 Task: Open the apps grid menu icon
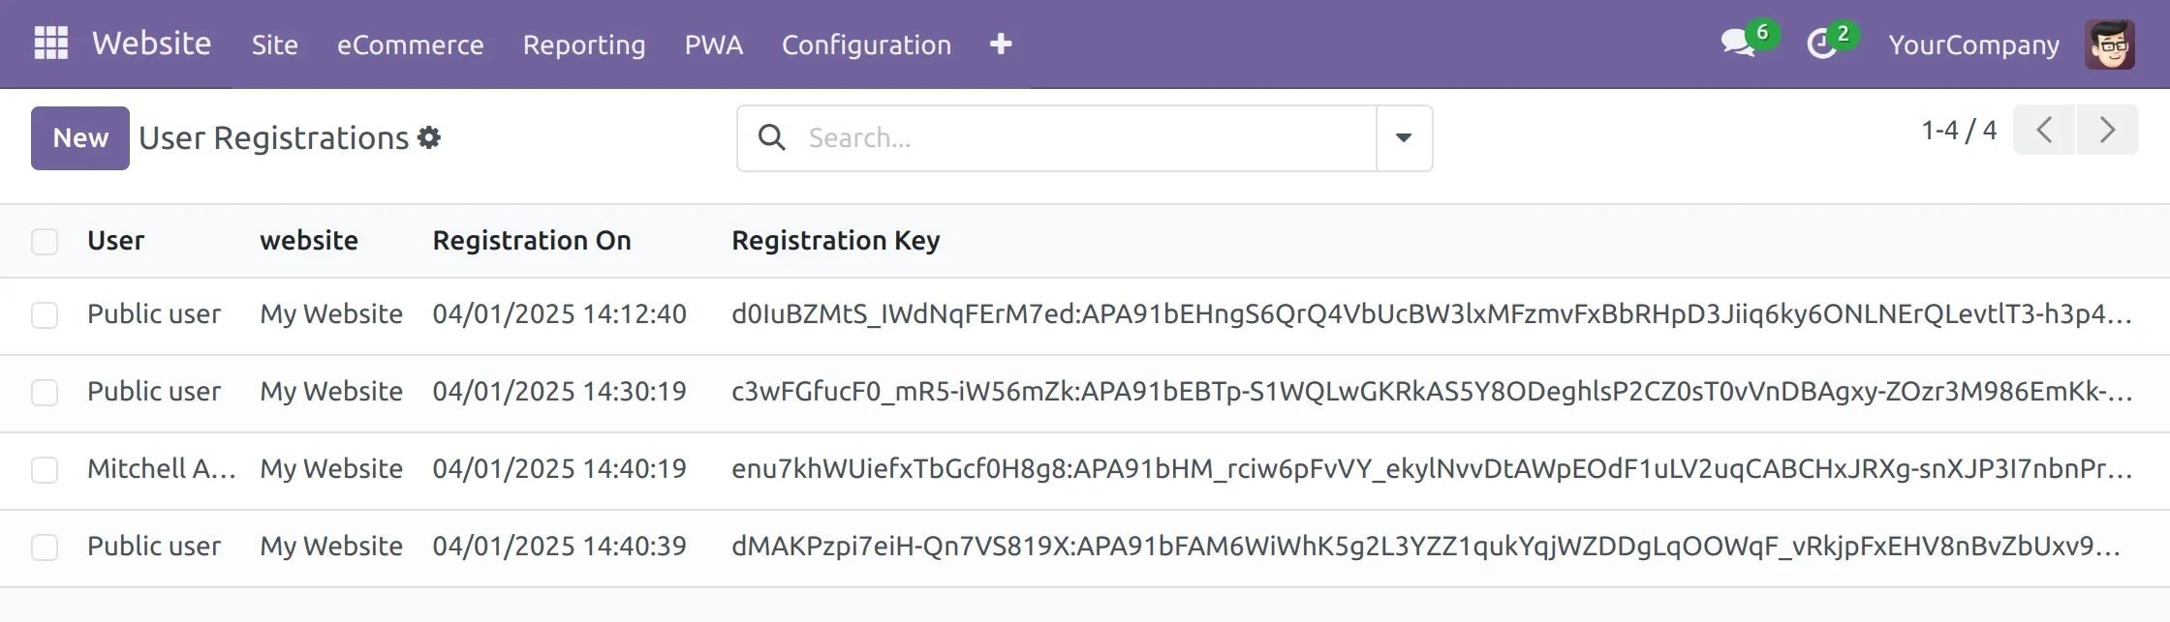point(50,44)
